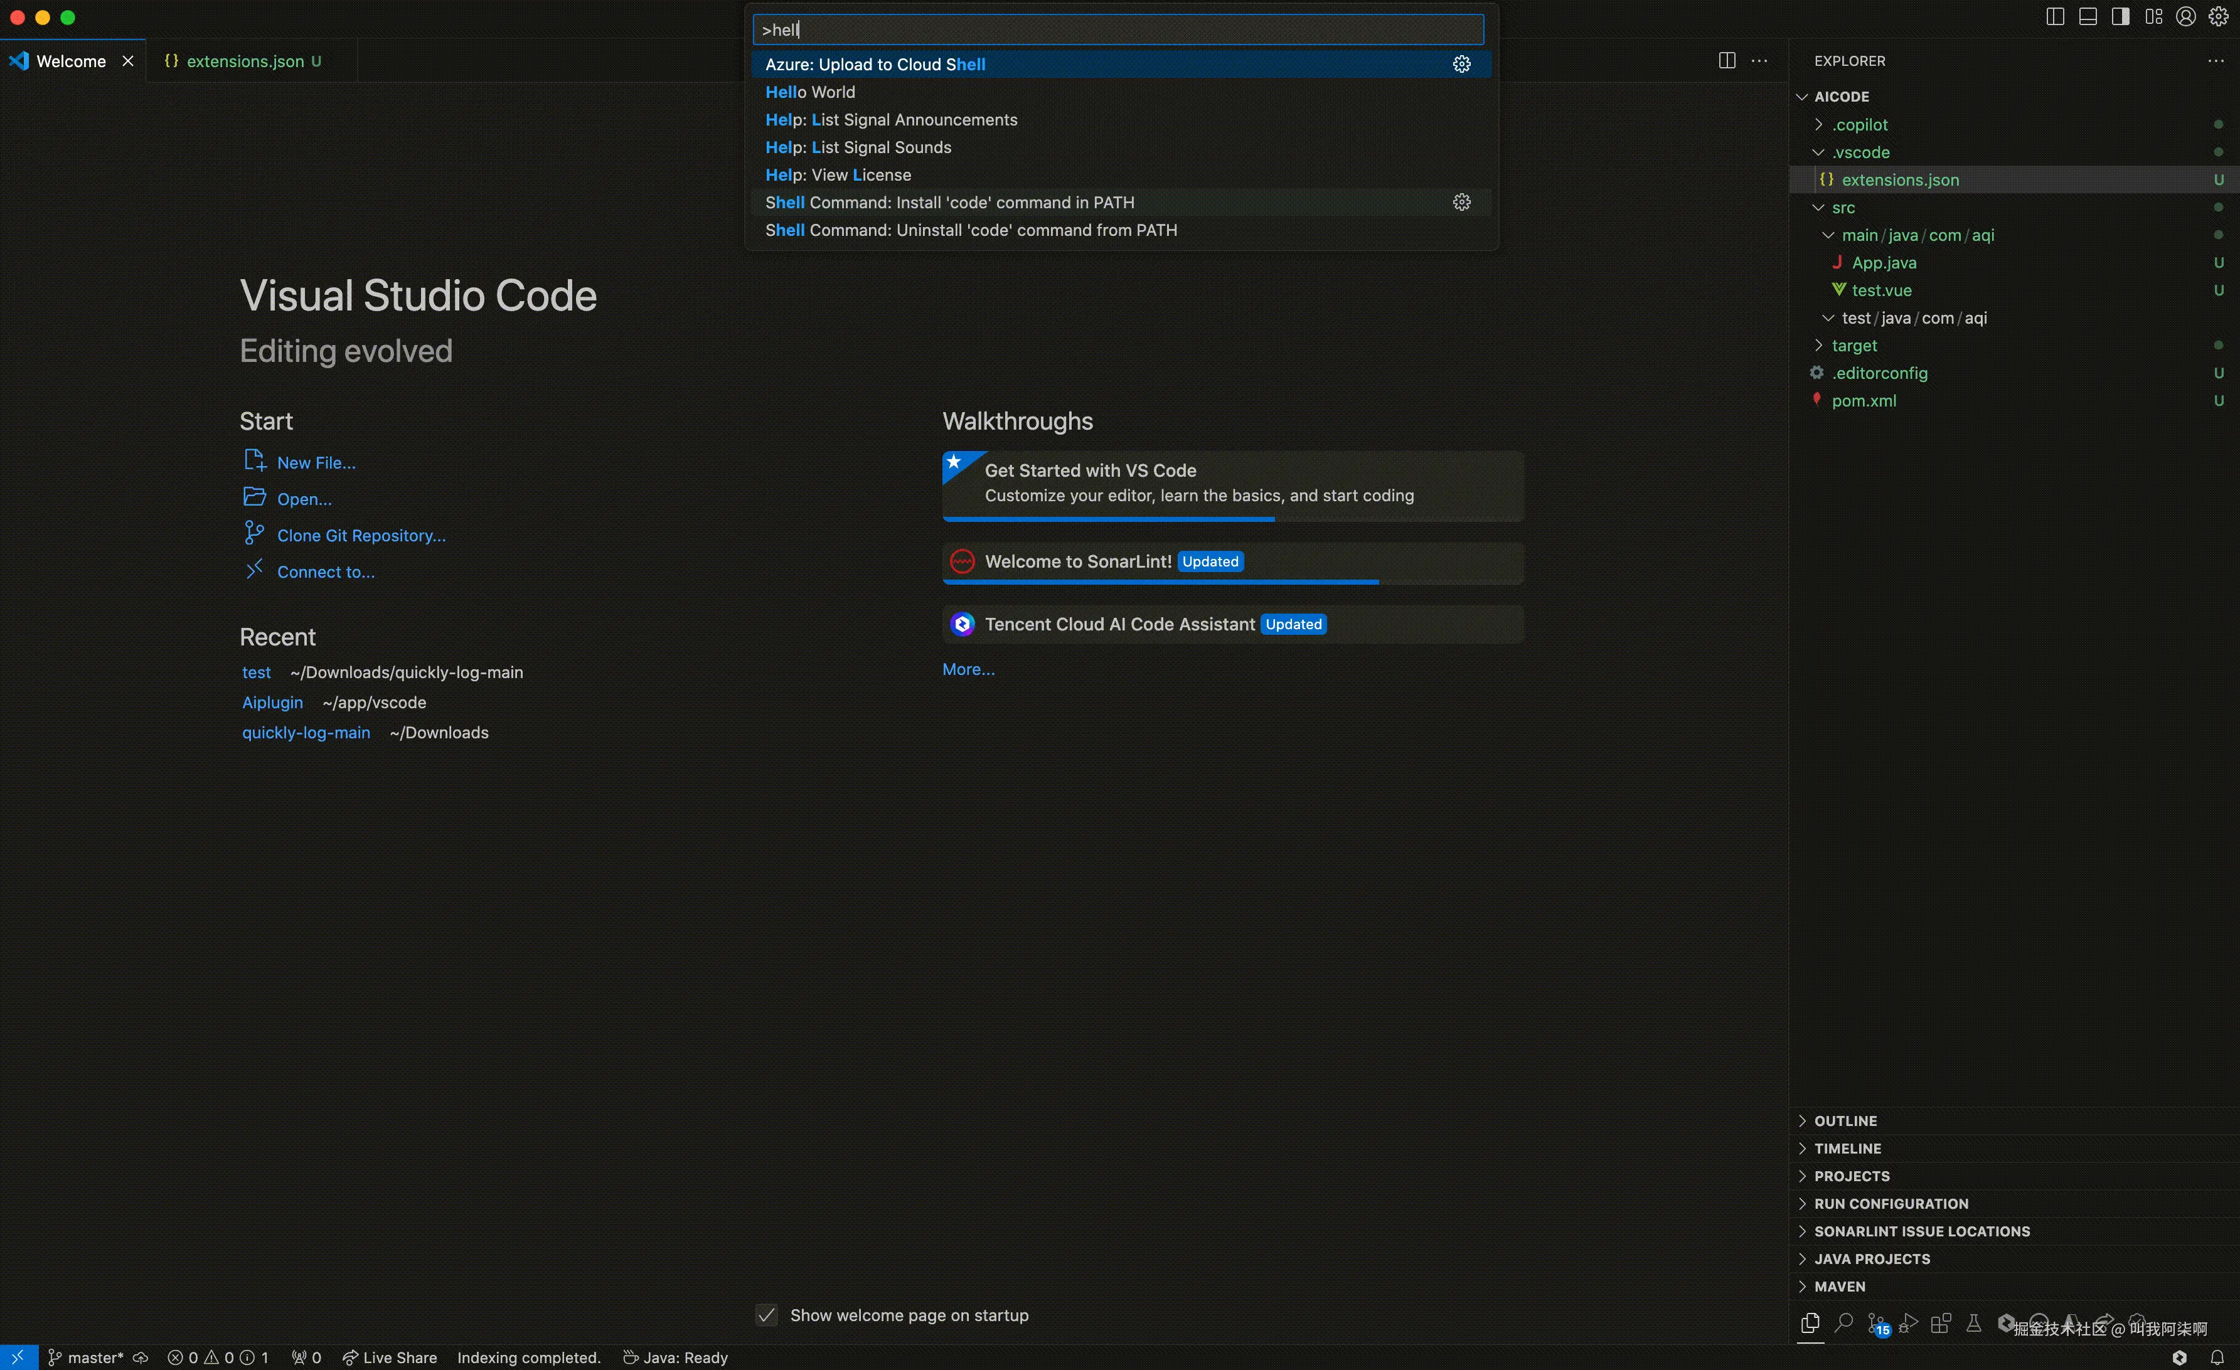The height and width of the screenshot is (1370, 2240).
Task: Open the Extensions view icon
Action: (x=1941, y=1323)
